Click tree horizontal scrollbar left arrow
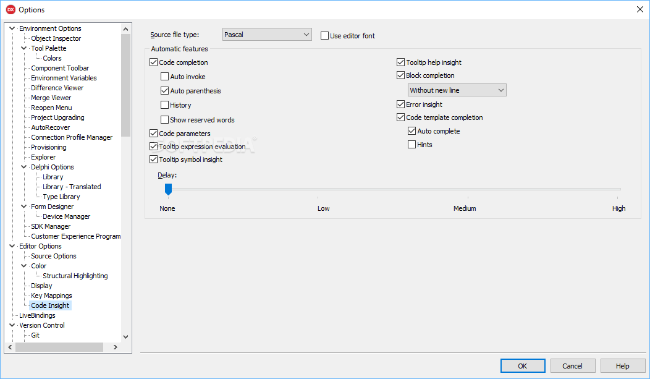Viewport: 650px width, 379px height. coord(10,347)
